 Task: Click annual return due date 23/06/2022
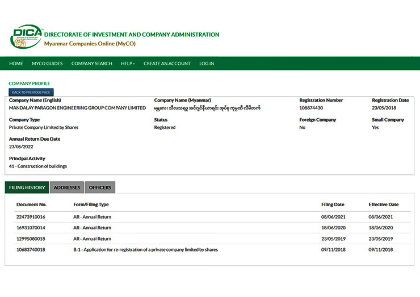tap(21, 147)
